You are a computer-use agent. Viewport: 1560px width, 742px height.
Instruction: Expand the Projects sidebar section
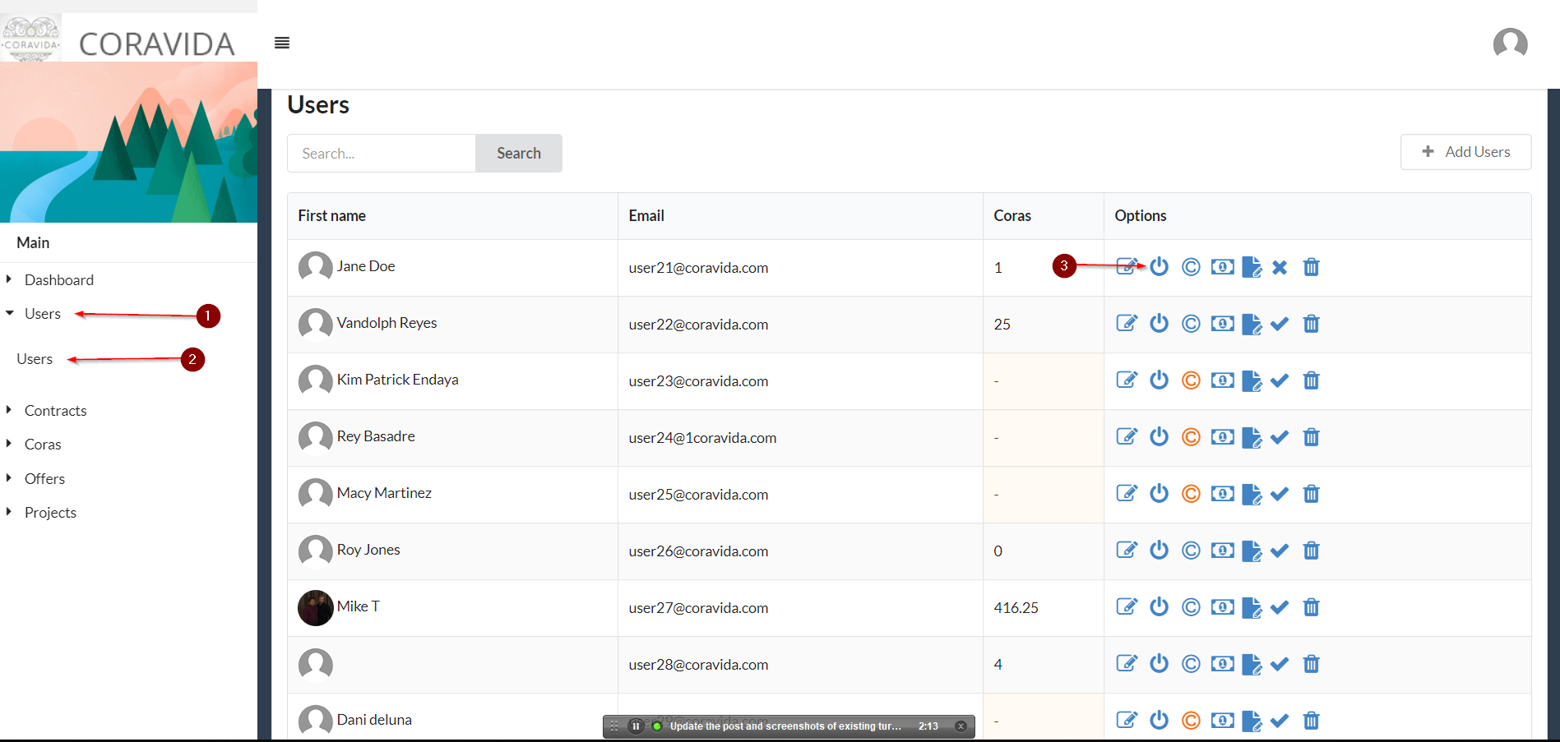pyautogui.click(x=50, y=513)
